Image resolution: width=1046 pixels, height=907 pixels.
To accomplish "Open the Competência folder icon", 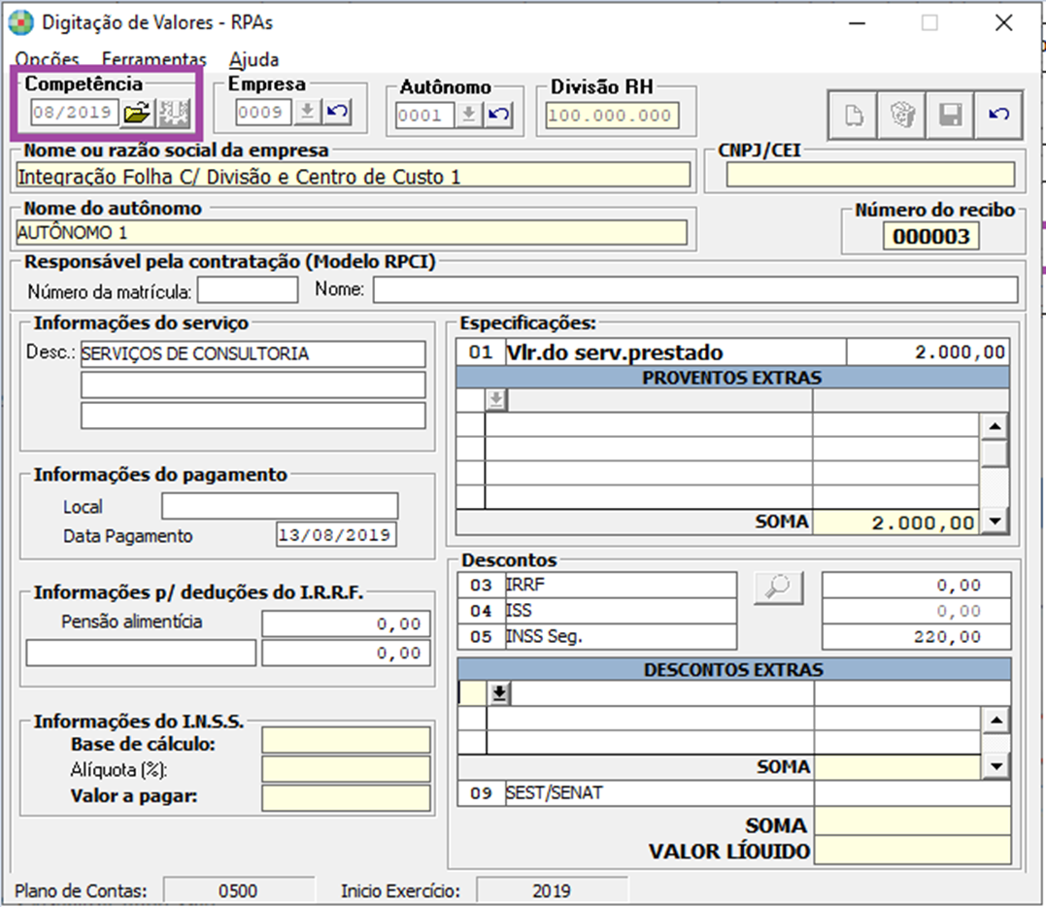I will tap(137, 113).
